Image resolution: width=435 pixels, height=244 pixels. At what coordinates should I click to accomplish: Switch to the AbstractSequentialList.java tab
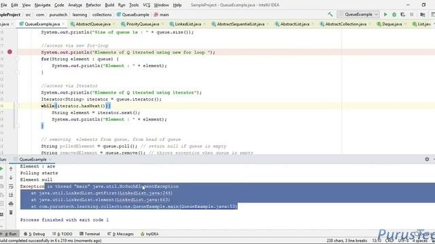click(240, 24)
